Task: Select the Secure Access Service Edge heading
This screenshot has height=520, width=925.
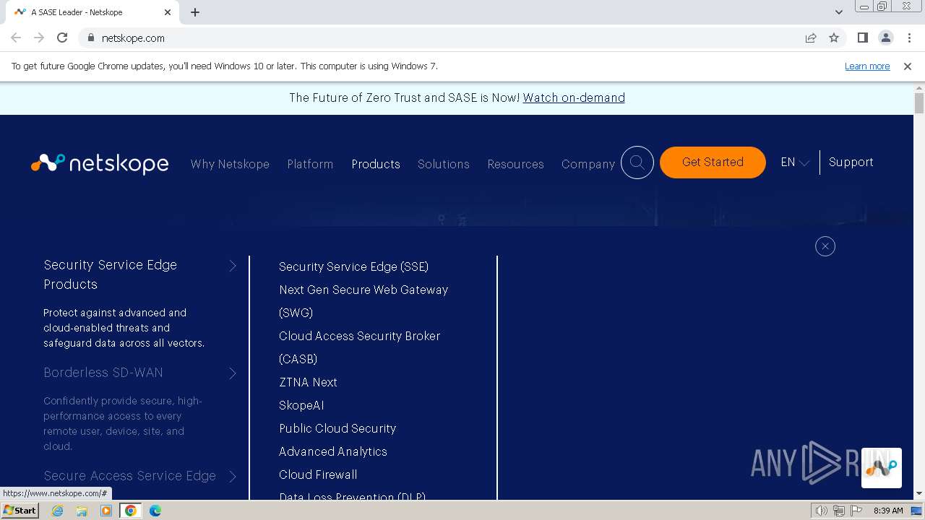Action: pos(129,476)
